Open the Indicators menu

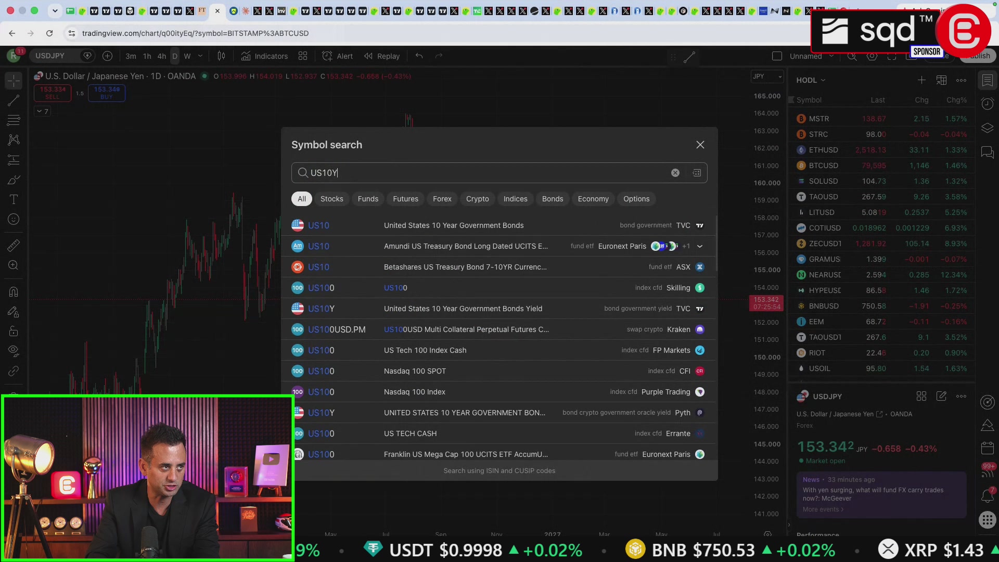(264, 56)
